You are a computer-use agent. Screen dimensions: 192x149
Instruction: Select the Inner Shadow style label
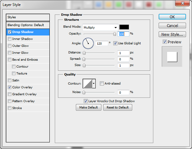tap(23, 39)
